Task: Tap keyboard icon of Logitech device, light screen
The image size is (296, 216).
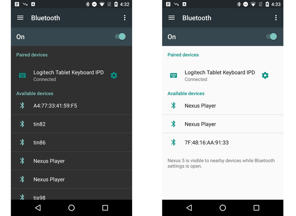Action: pyautogui.click(x=174, y=76)
